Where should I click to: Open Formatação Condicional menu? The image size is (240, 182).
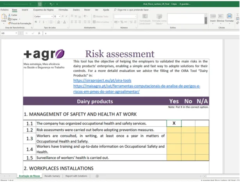click(x=145, y=19)
